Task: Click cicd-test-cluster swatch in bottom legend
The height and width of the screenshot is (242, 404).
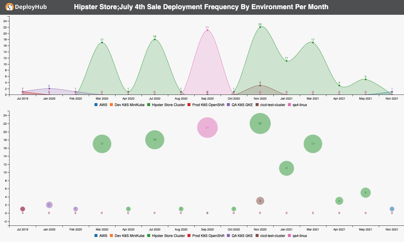Action: 257,236
